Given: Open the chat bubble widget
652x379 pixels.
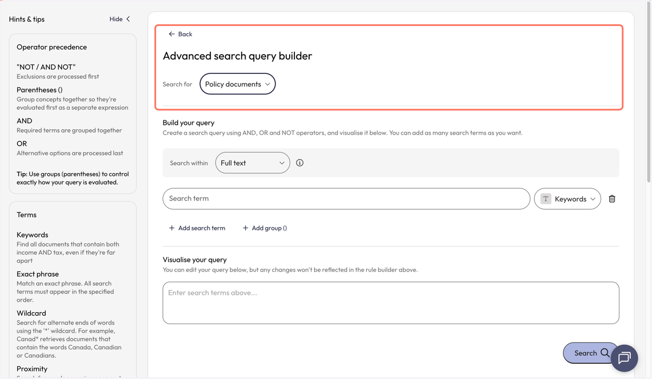Looking at the screenshot, I should click(624, 358).
